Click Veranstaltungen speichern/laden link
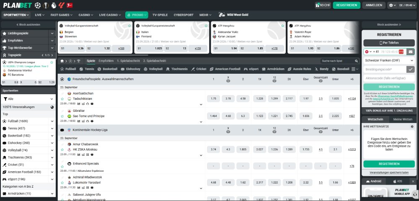Image resolution: width=419 pixels, height=201 pixels. pos(389,173)
